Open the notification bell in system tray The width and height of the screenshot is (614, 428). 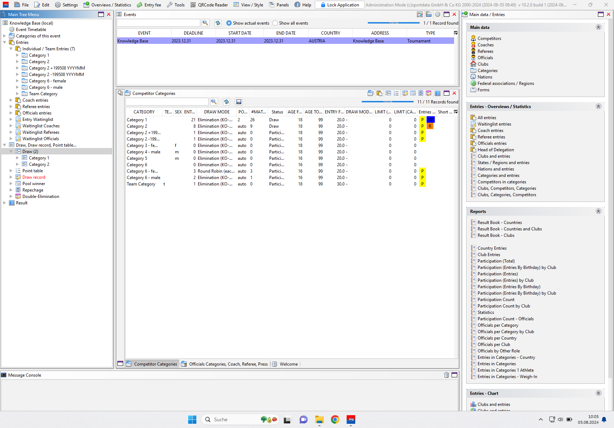pos(604,419)
